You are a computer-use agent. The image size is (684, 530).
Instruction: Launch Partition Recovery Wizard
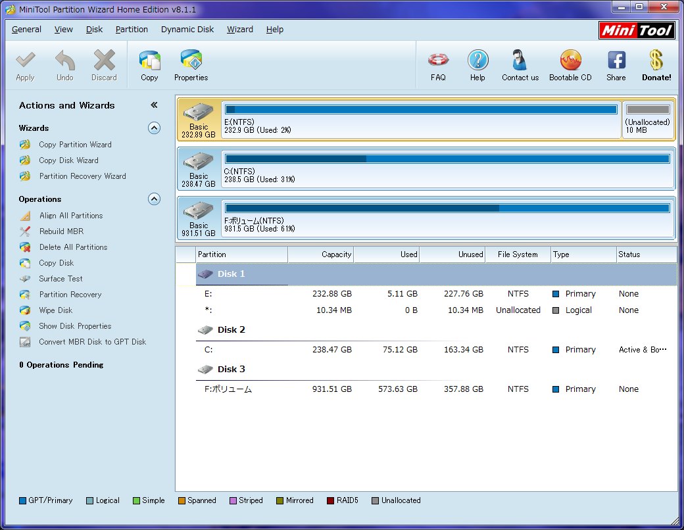click(x=82, y=176)
